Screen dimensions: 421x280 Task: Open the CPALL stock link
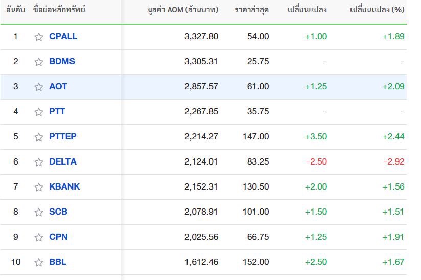coord(63,36)
